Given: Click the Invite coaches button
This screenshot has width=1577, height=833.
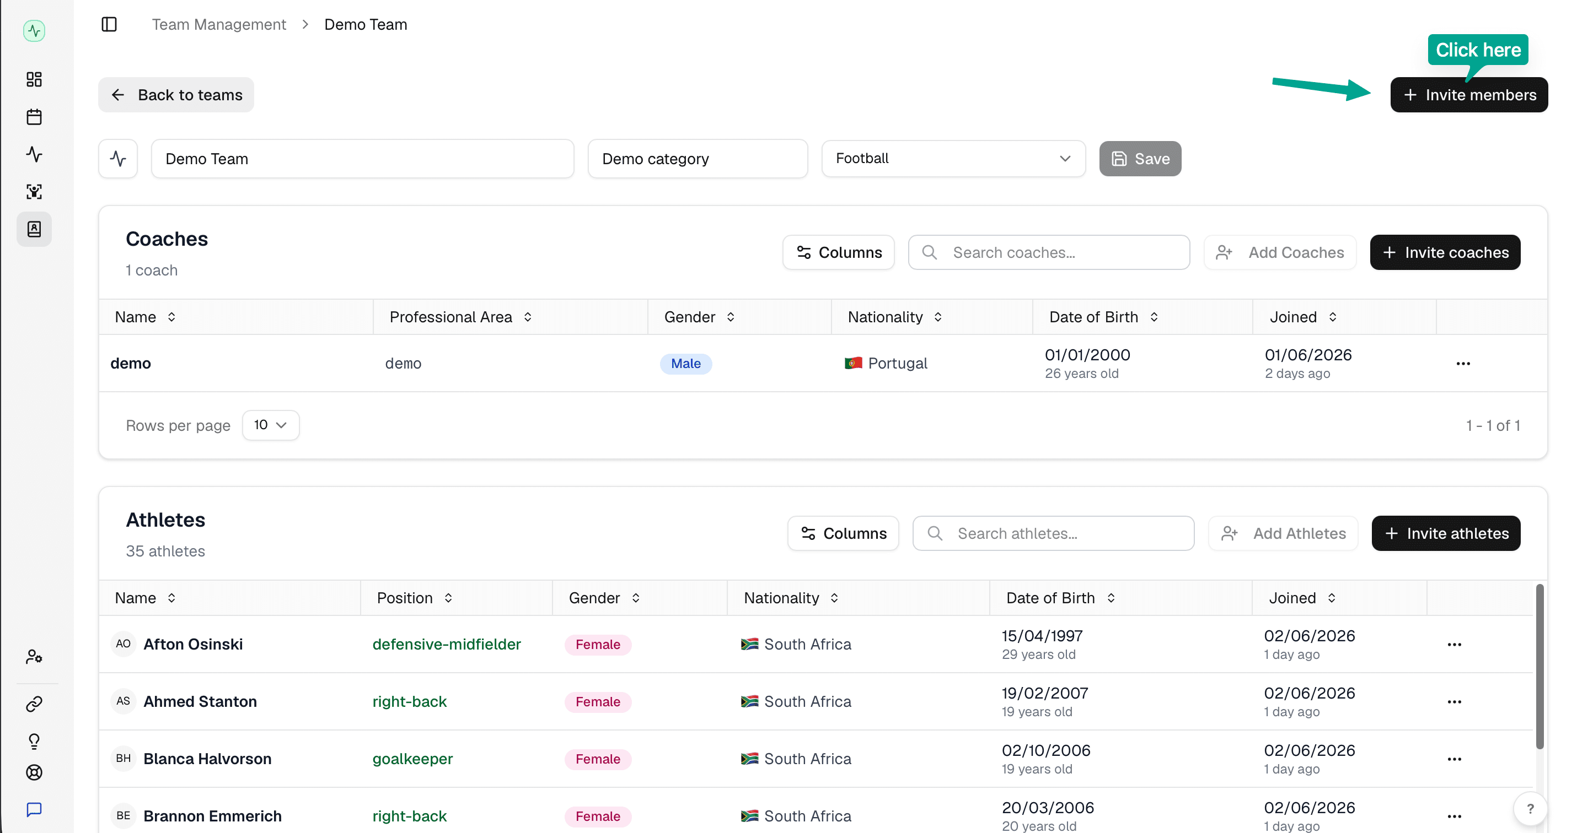Looking at the screenshot, I should pyautogui.click(x=1445, y=252).
